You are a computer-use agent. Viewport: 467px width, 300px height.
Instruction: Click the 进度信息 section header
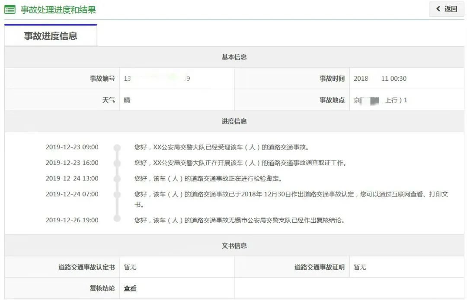coord(234,121)
